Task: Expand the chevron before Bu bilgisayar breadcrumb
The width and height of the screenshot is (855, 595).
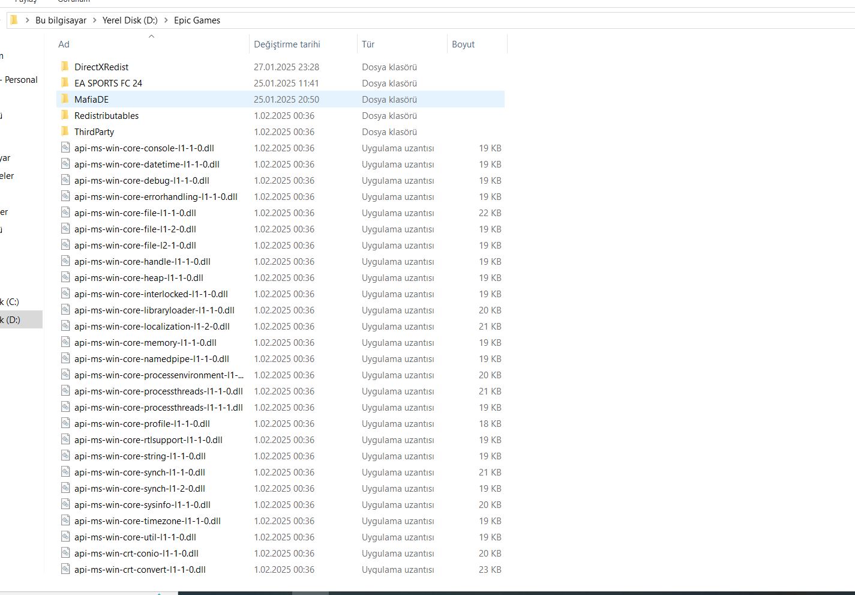Action: [27, 20]
